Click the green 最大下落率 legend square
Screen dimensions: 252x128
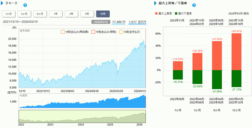click(176, 14)
